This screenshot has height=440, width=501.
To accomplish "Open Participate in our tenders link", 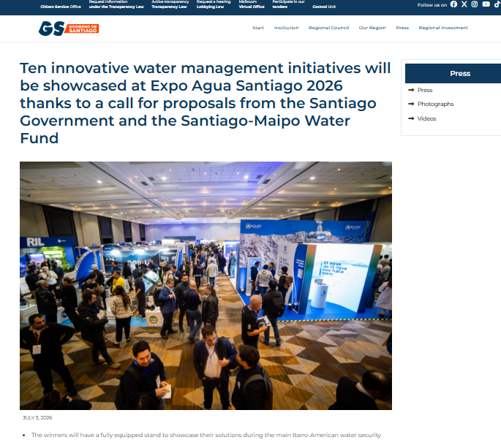I will (288, 4).
